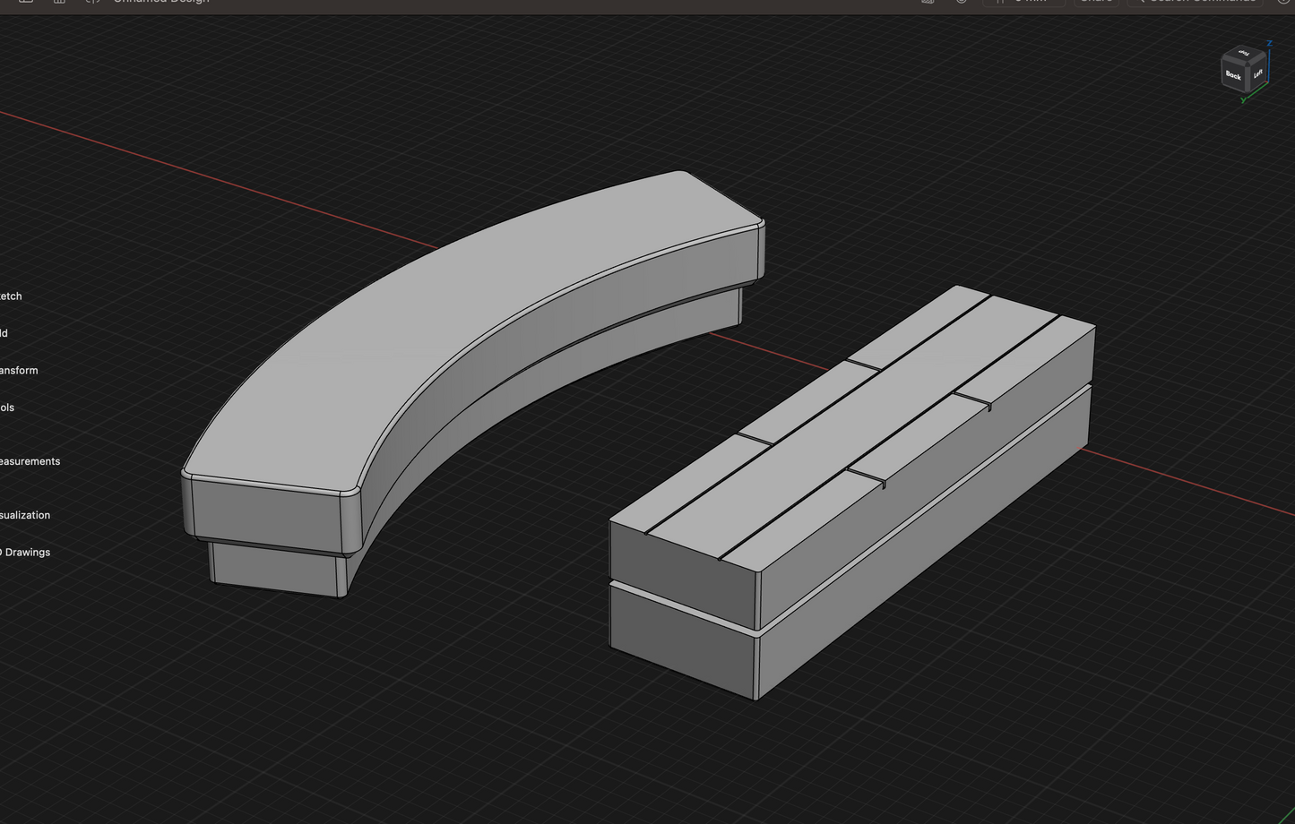This screenshot has height=824, width=1295.
Task: Open the Add menu in the sidebar
Action: pos(4,333)
